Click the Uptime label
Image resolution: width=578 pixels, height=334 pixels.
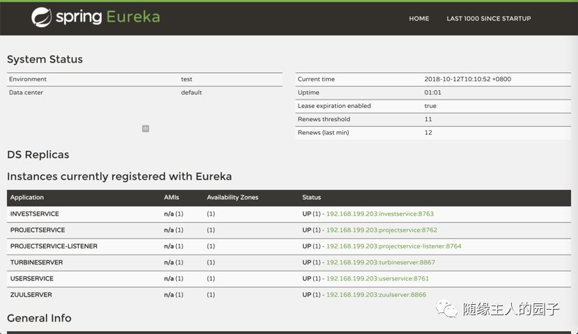[308, 93]
